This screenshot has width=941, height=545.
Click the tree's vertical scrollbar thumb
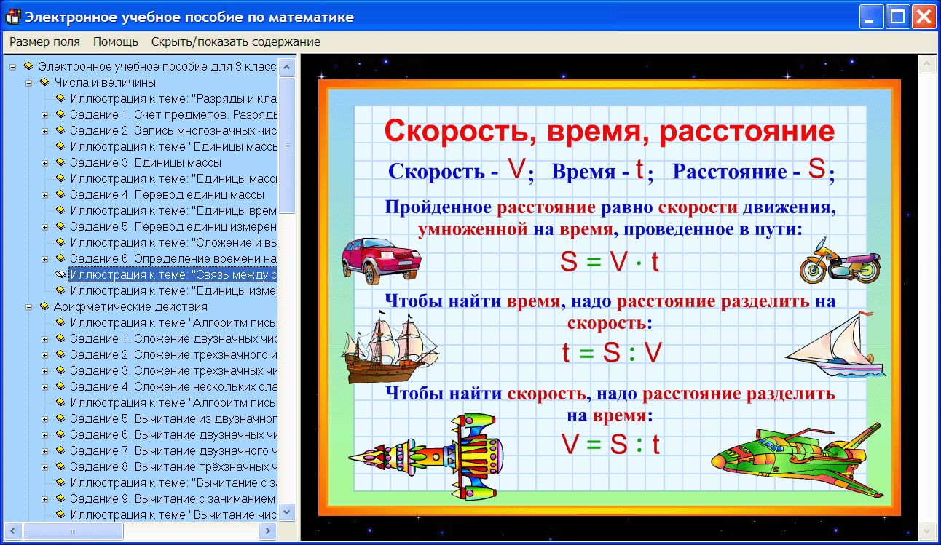pyautogui.click(x=288, y=145)
